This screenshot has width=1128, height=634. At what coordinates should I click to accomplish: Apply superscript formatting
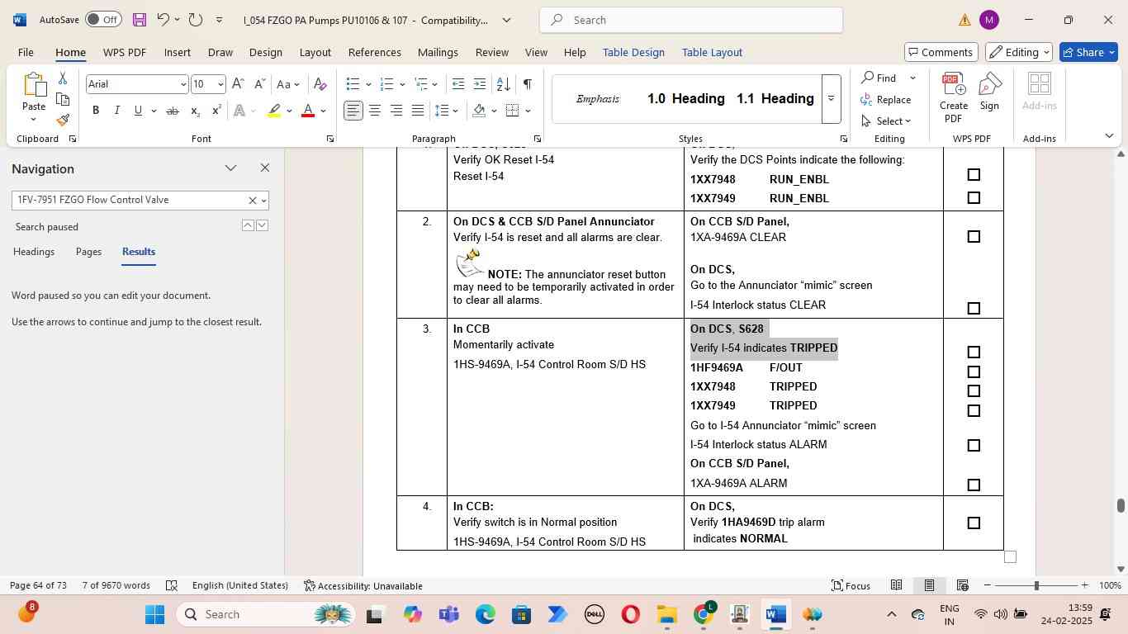(x=216, y=111)
